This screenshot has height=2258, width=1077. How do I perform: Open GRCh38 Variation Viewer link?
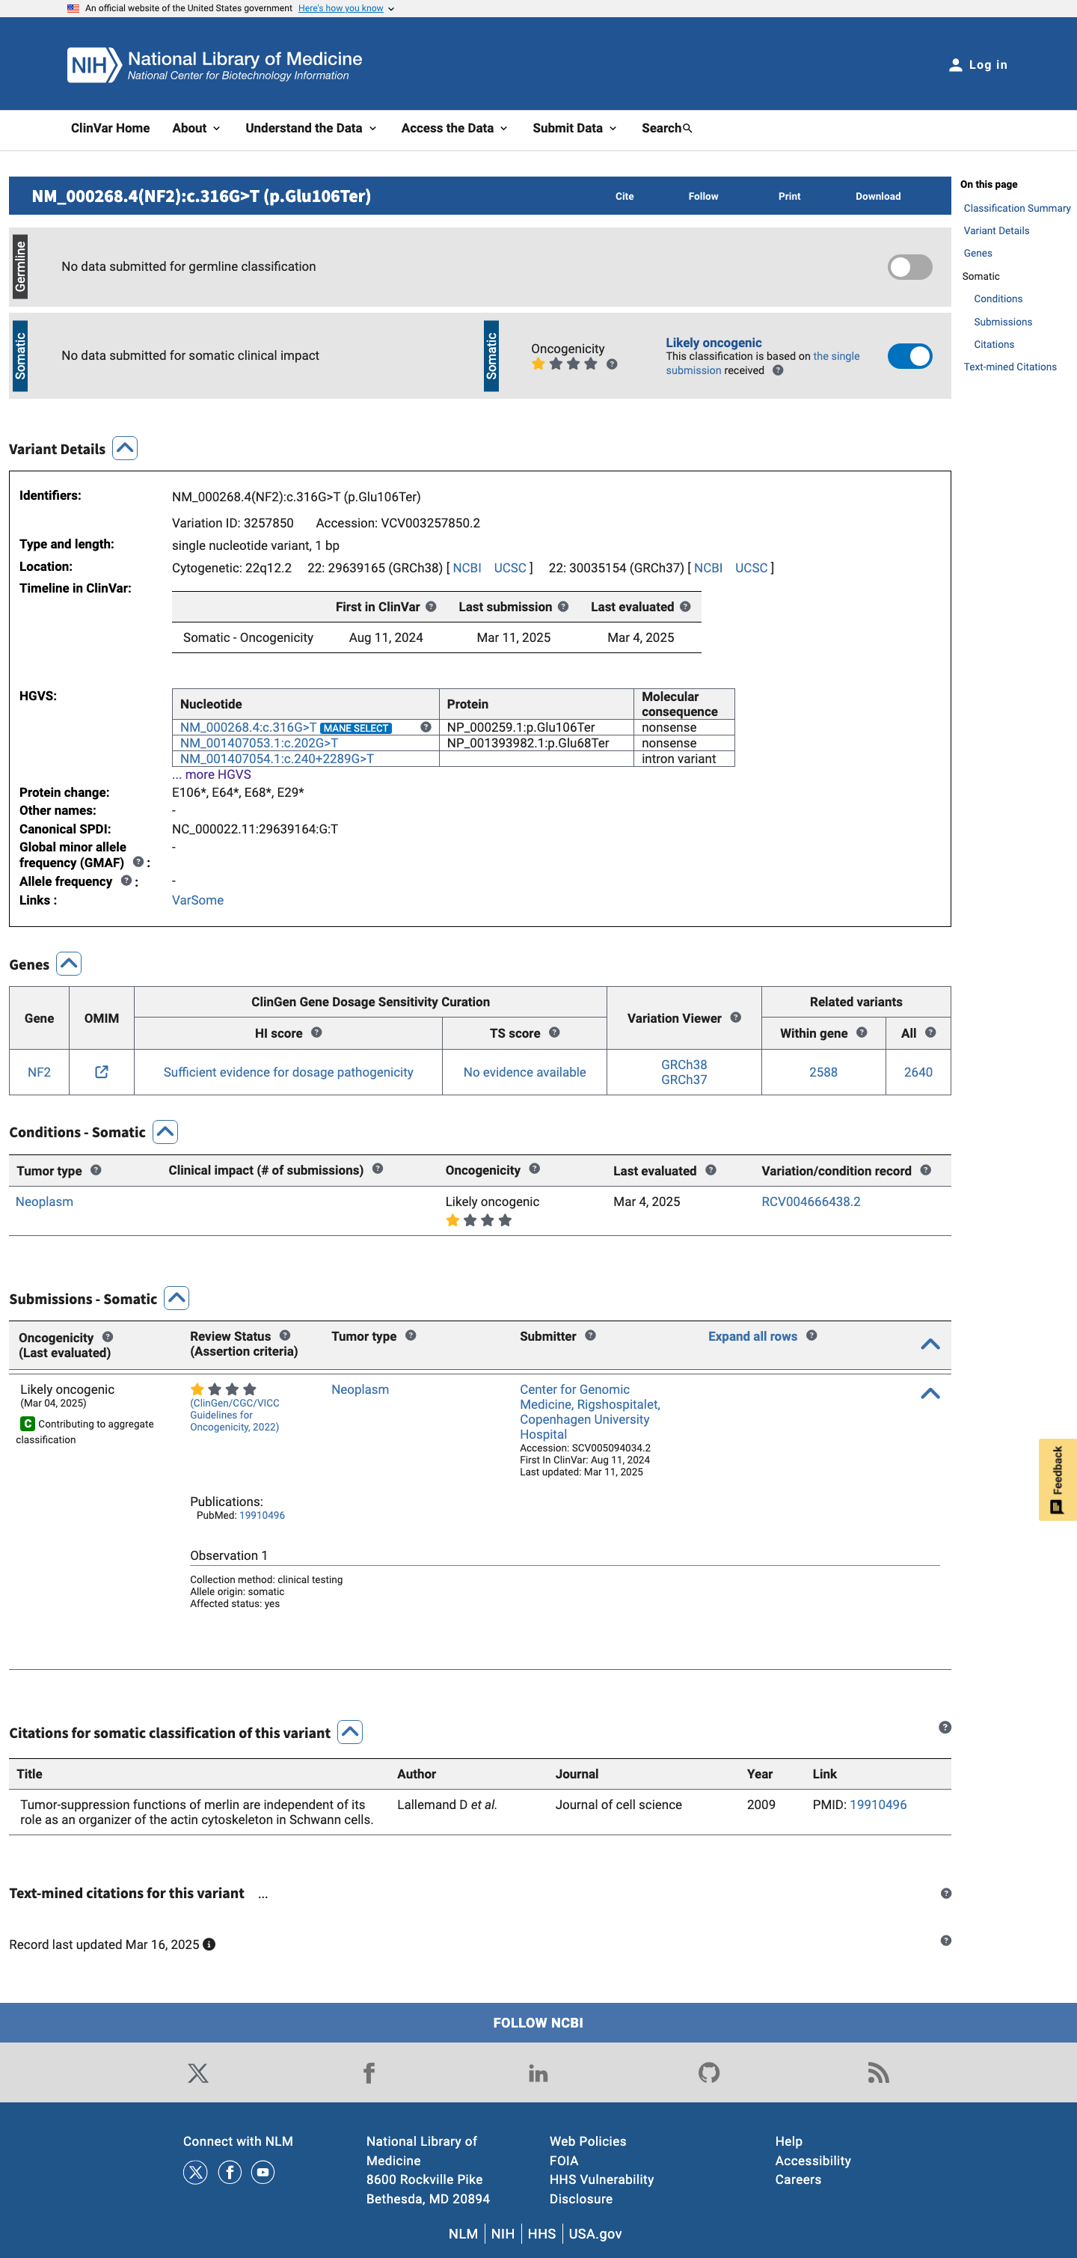click(x=684, y=1064)
